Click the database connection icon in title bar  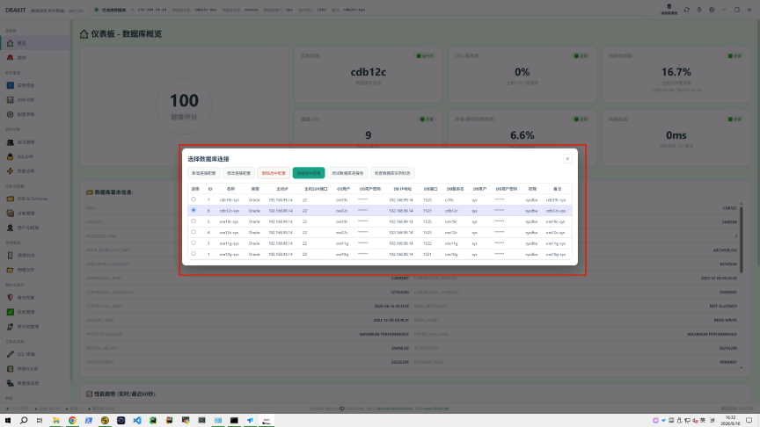[x=669, y=9]
